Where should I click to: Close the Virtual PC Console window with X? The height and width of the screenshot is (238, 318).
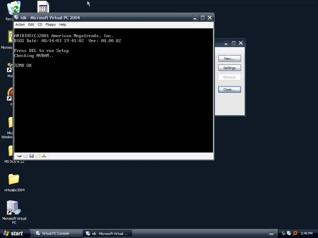tap(241, 43)
